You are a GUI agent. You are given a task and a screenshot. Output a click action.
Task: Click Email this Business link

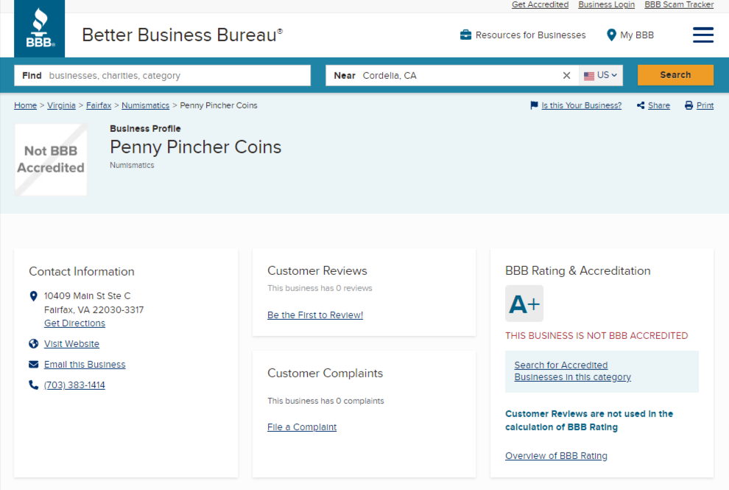point(85,364)
